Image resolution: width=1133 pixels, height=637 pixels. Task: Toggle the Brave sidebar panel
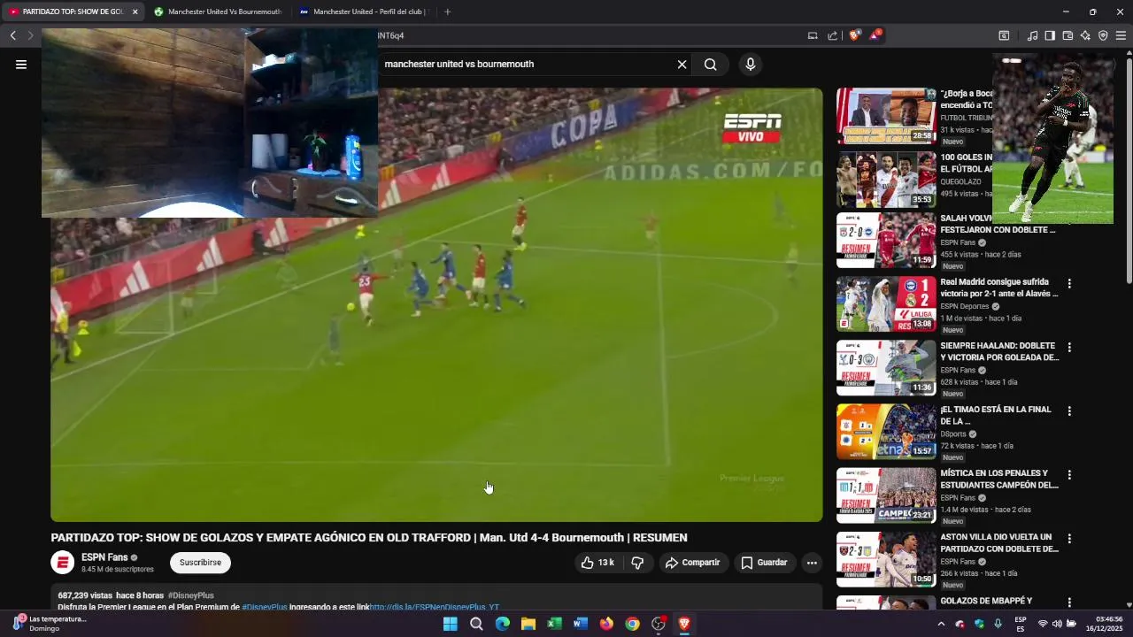click(1050, 35)
